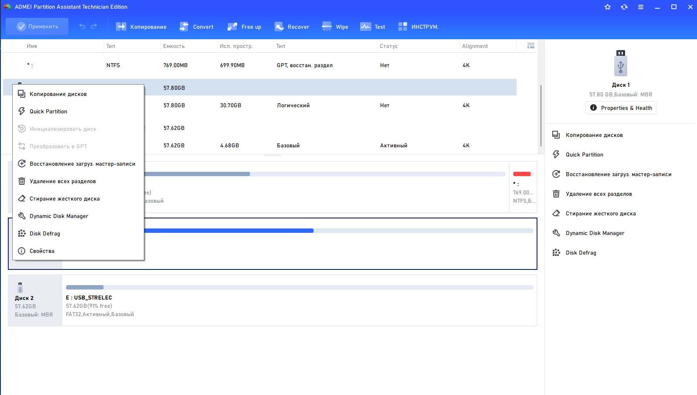Image resolution: width=697 pixels, height=395 pixels.
Task: Choose Удаление всех разделов in context menu
Action: click(x=78, y=181)
